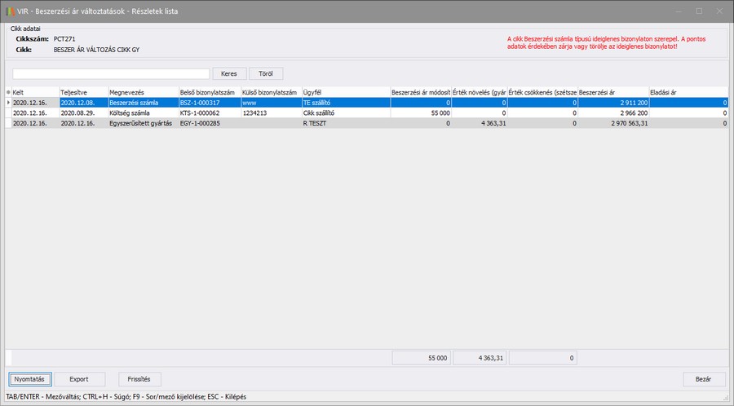The height and width of the screenshot is (406, 734).
Task: Click the VIR application icon in title bar
Action: tap(10, 11)
